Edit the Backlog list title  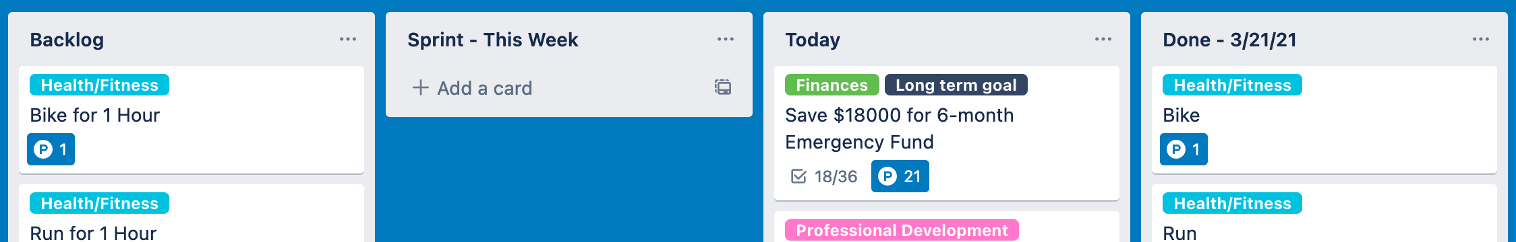pyautogui.click(x=67, y=40)
